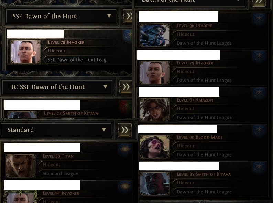Select the Level 85 Smith of Kitava portrait
The height and width of the screenshot is (203, 273).
[x=154, y=184]
